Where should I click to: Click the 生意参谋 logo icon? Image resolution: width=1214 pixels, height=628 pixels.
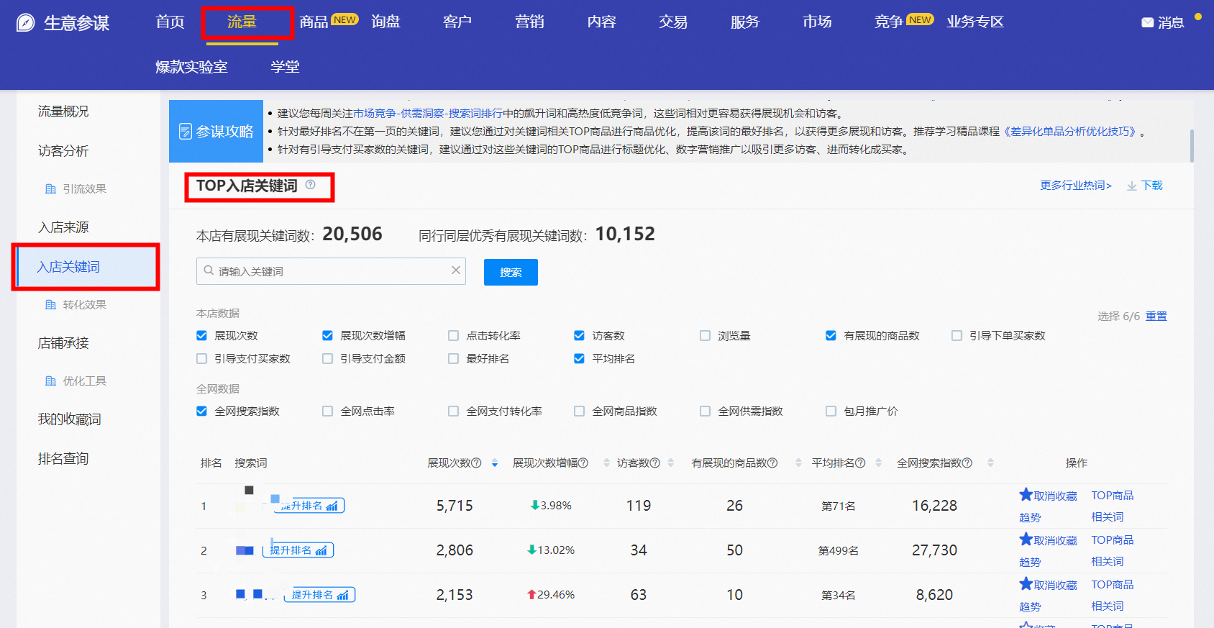click(26, 23)
